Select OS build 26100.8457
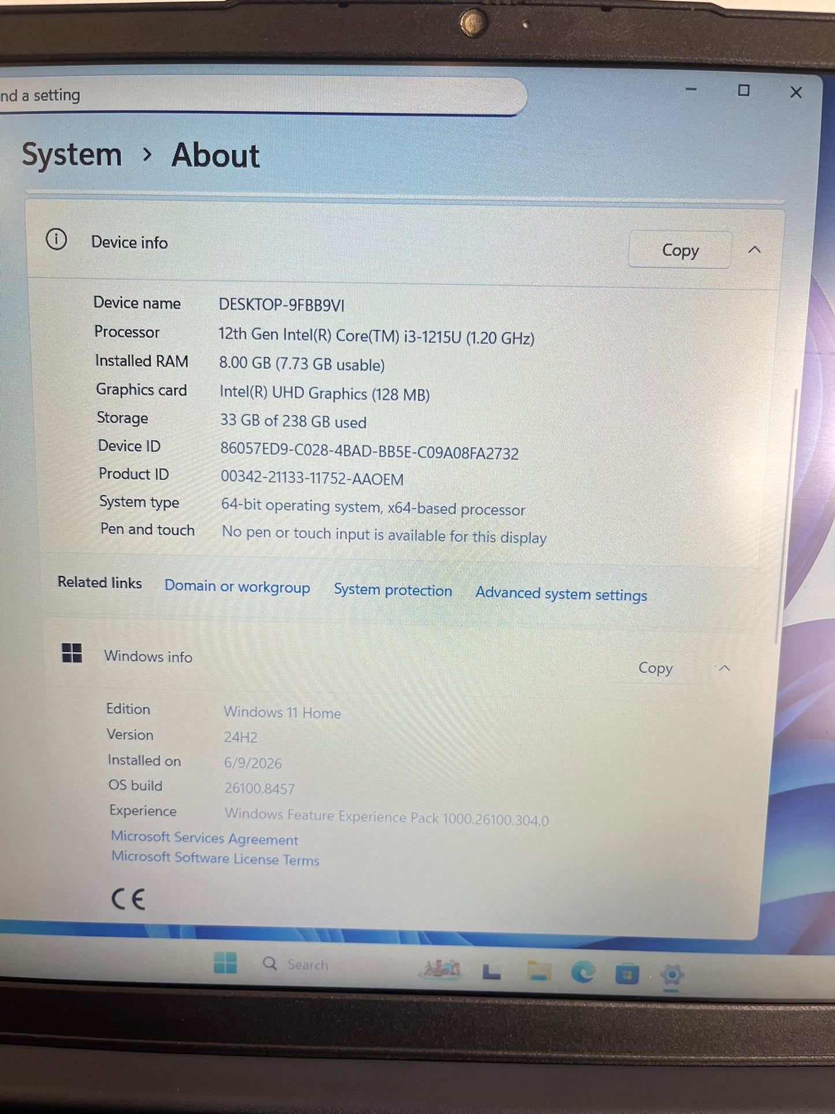This screenshot has width=835, height=1114. click(259, 788)
